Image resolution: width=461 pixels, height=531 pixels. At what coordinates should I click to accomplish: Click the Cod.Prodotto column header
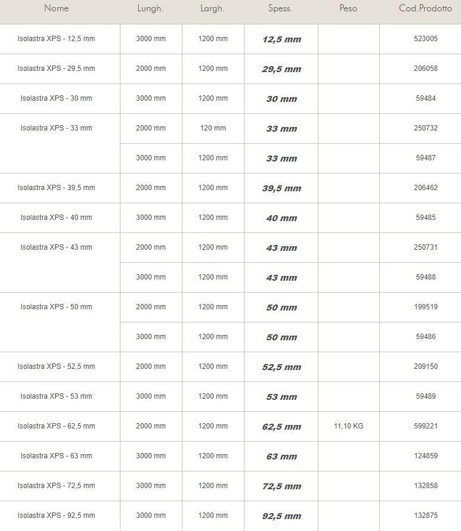[425, 8]
